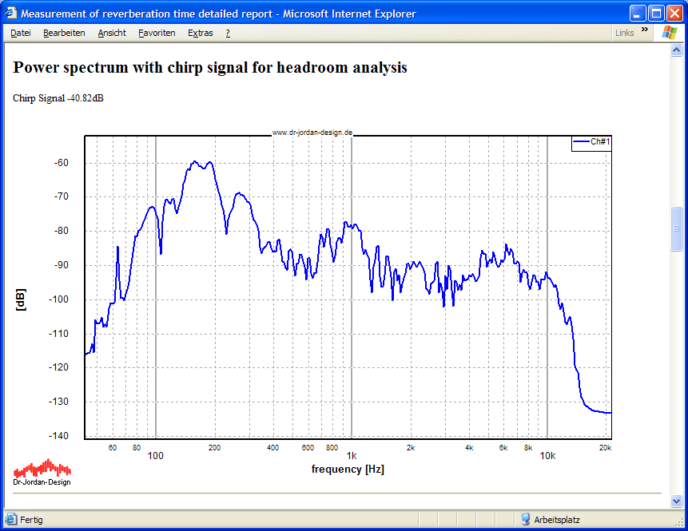Open the ? help menu

pyautogui.click(x=228, y=33)
